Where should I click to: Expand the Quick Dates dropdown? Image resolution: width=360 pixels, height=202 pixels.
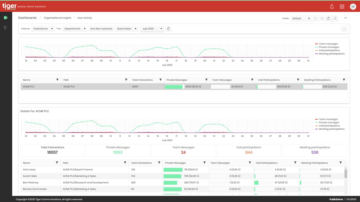click(x=126, y=29)
